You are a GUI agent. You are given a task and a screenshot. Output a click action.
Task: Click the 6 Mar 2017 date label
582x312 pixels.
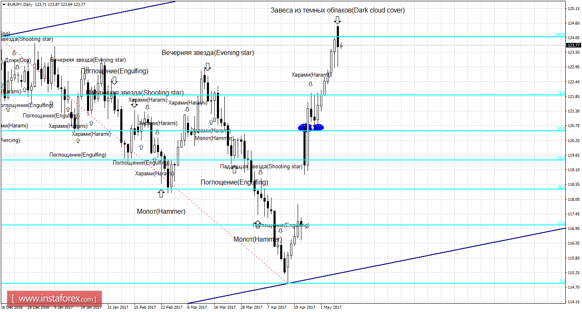[197, 307]
